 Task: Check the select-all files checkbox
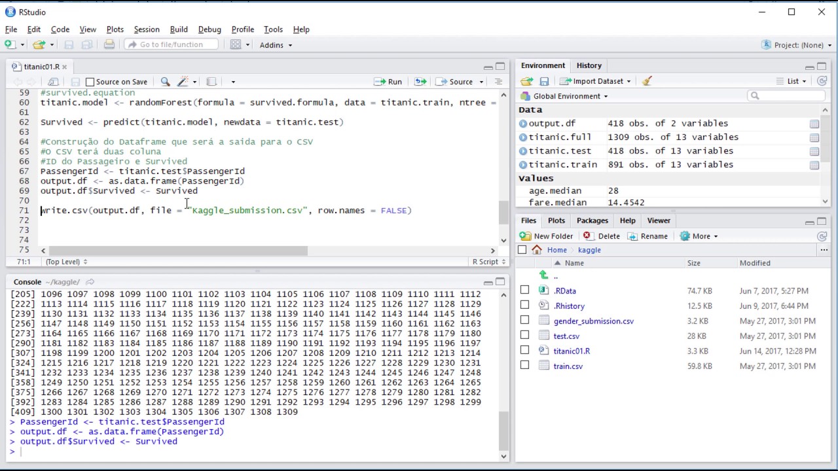pos(522,250)
